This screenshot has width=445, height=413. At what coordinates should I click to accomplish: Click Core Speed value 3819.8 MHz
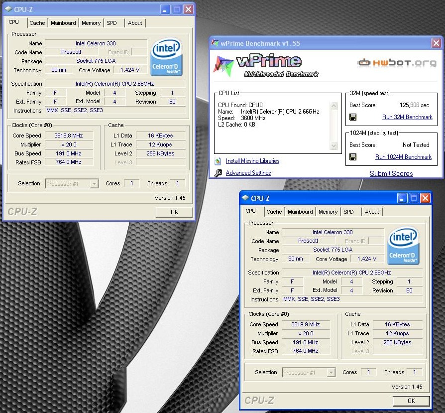pyautogui.click(x=69, y=136)
